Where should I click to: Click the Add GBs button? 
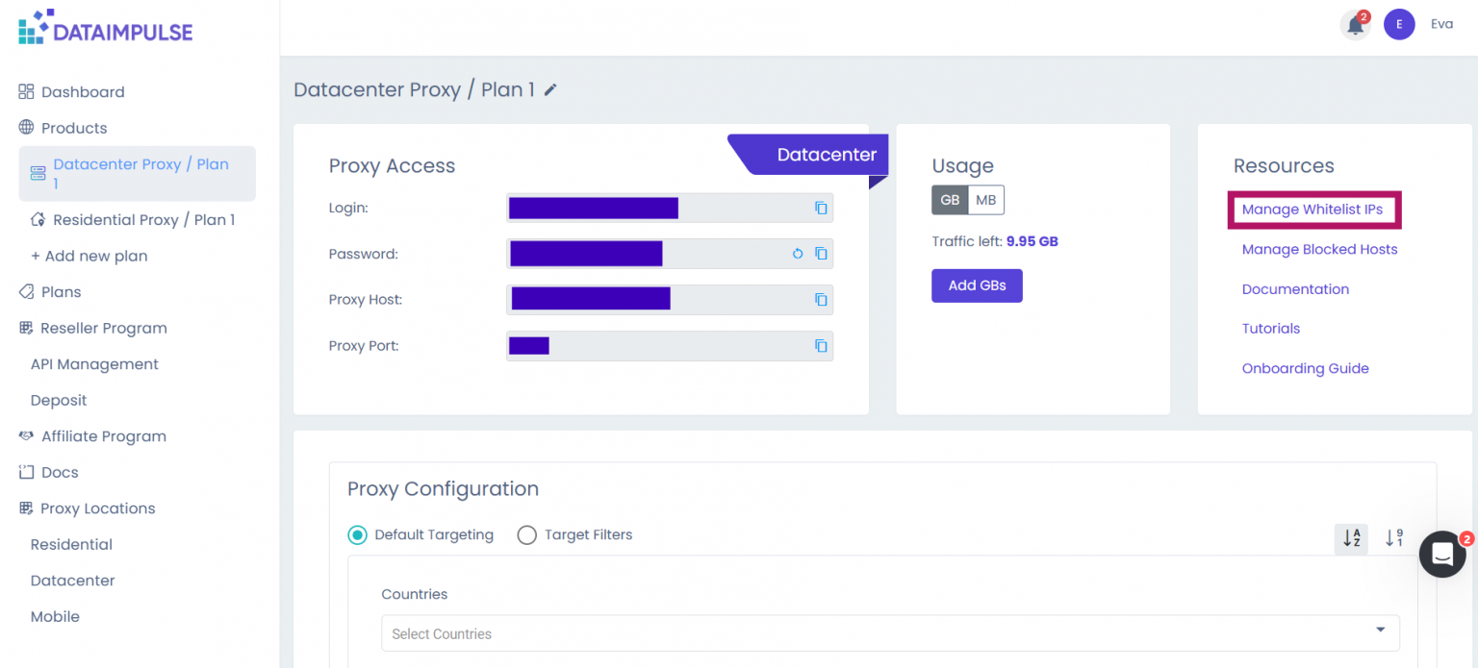tap(977, 285)
